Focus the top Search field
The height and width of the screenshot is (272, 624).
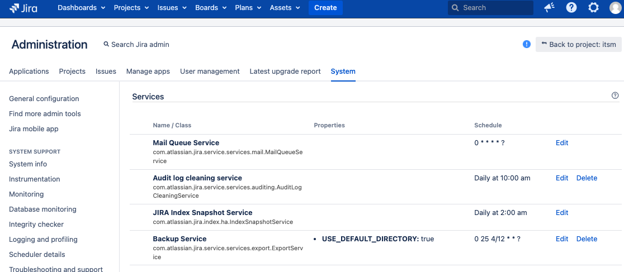[x=490, y=8]
